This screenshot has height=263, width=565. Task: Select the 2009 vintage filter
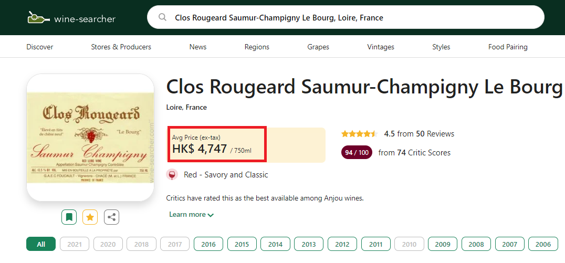443,244
